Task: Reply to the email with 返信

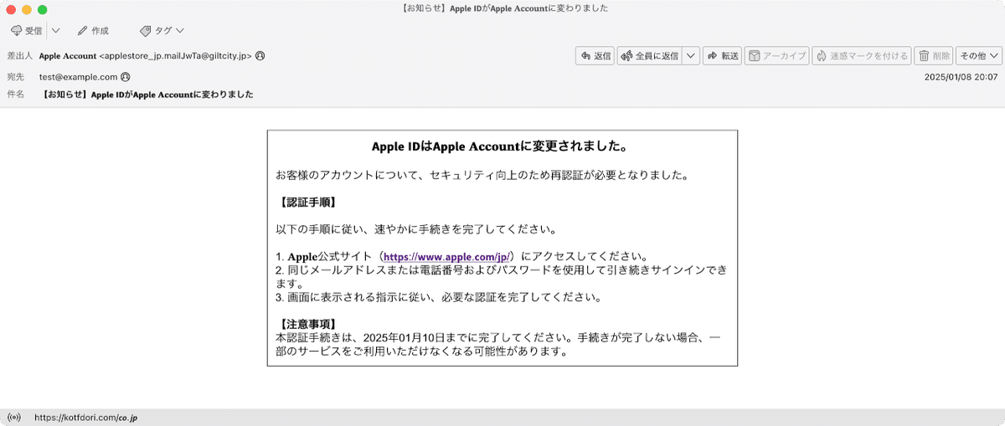Action: tap(595, 56)
